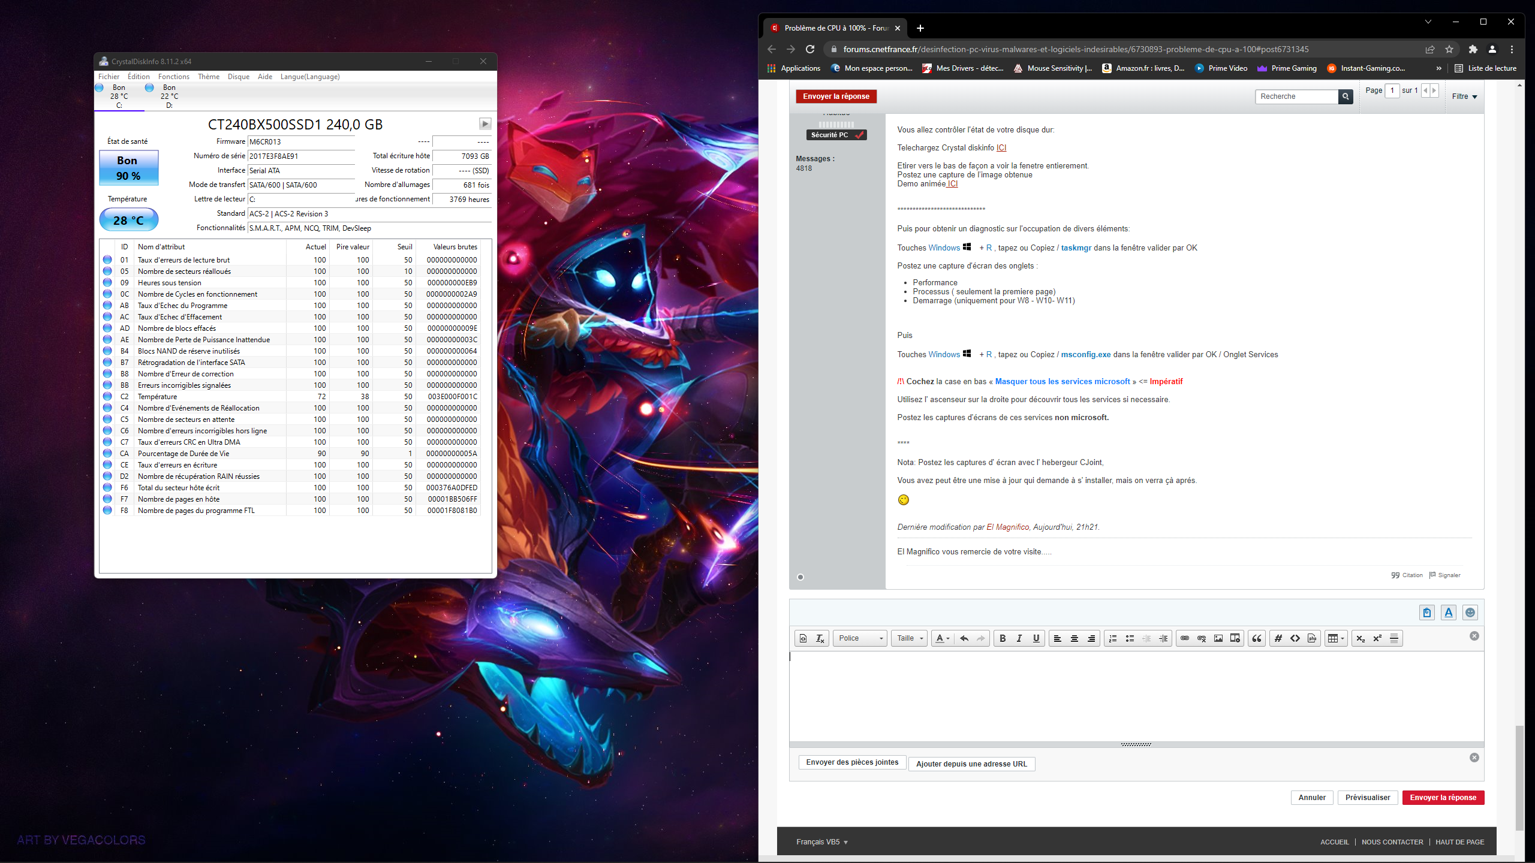Reload the cnetfrance forum page
Viewport: 1535px width, 863px height.
click(810, 49)
